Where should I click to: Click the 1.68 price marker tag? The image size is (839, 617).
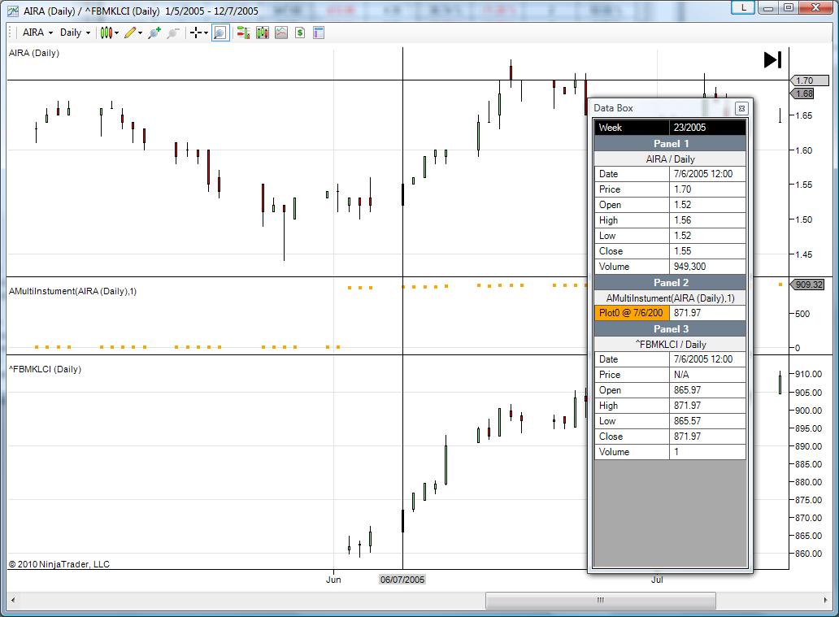point(802,93)
